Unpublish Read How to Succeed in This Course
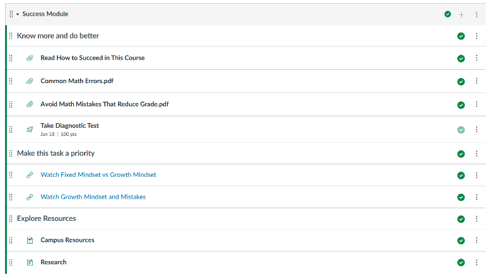 click(x=461, y=59)
